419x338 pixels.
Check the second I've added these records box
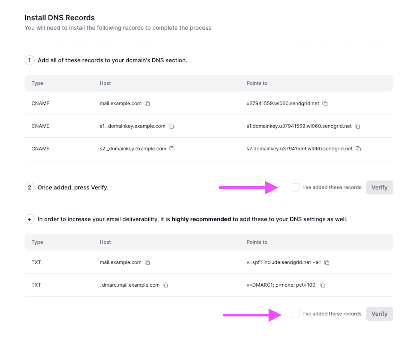(x=296, y=314)
